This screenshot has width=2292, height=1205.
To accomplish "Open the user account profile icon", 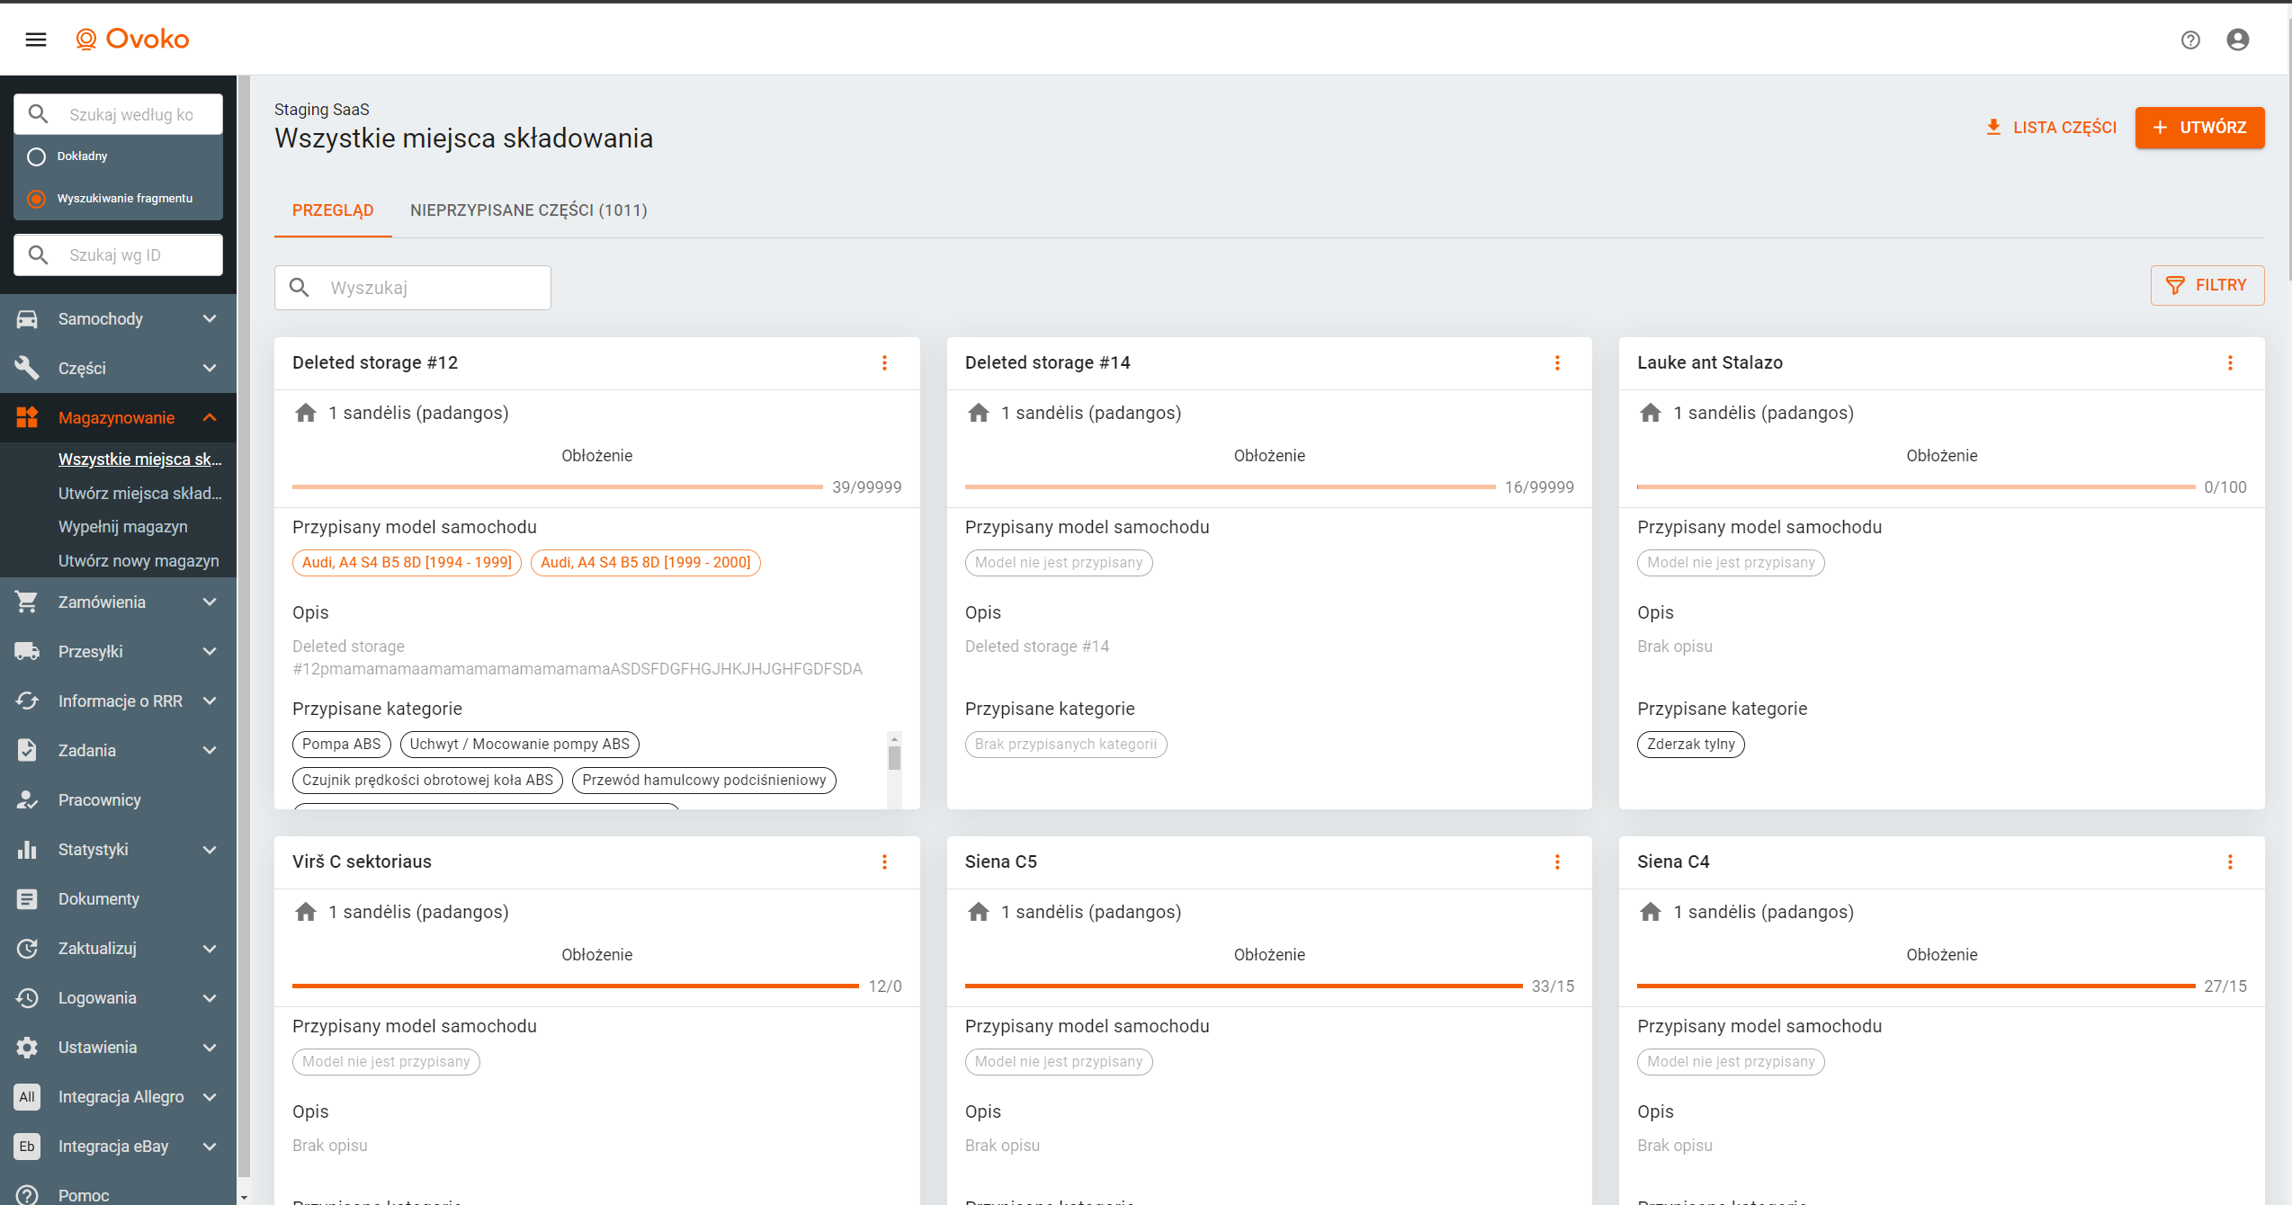I will (2238, 40).
